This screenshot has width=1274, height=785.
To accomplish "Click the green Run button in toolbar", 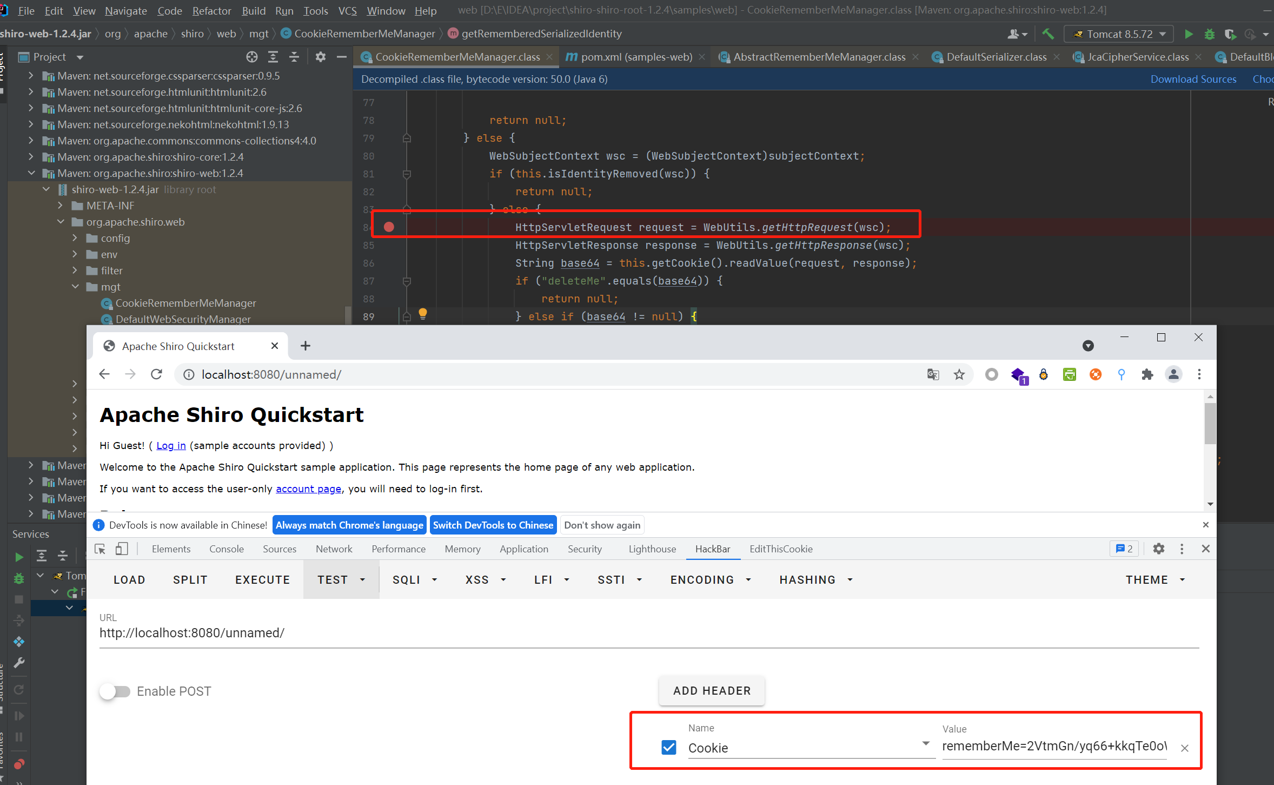I will (x=1189, y=34).
